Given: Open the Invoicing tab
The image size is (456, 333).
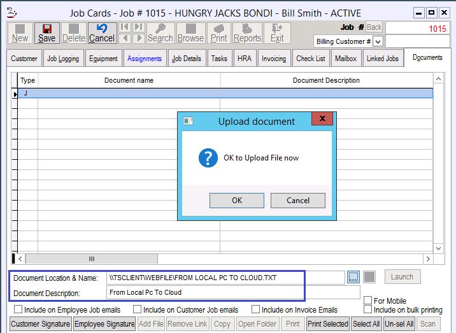Looking at the screenshot, I should 273,59.
